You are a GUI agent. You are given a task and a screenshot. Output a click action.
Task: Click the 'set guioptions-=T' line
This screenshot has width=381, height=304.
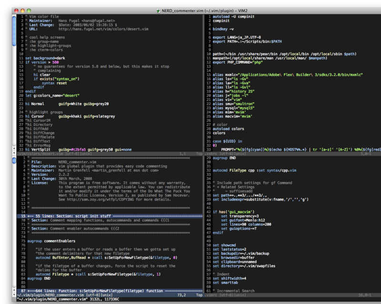coord(239,228)
